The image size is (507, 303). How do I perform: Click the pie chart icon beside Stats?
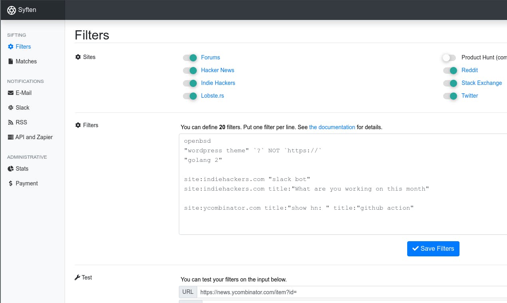pos(11,169)
